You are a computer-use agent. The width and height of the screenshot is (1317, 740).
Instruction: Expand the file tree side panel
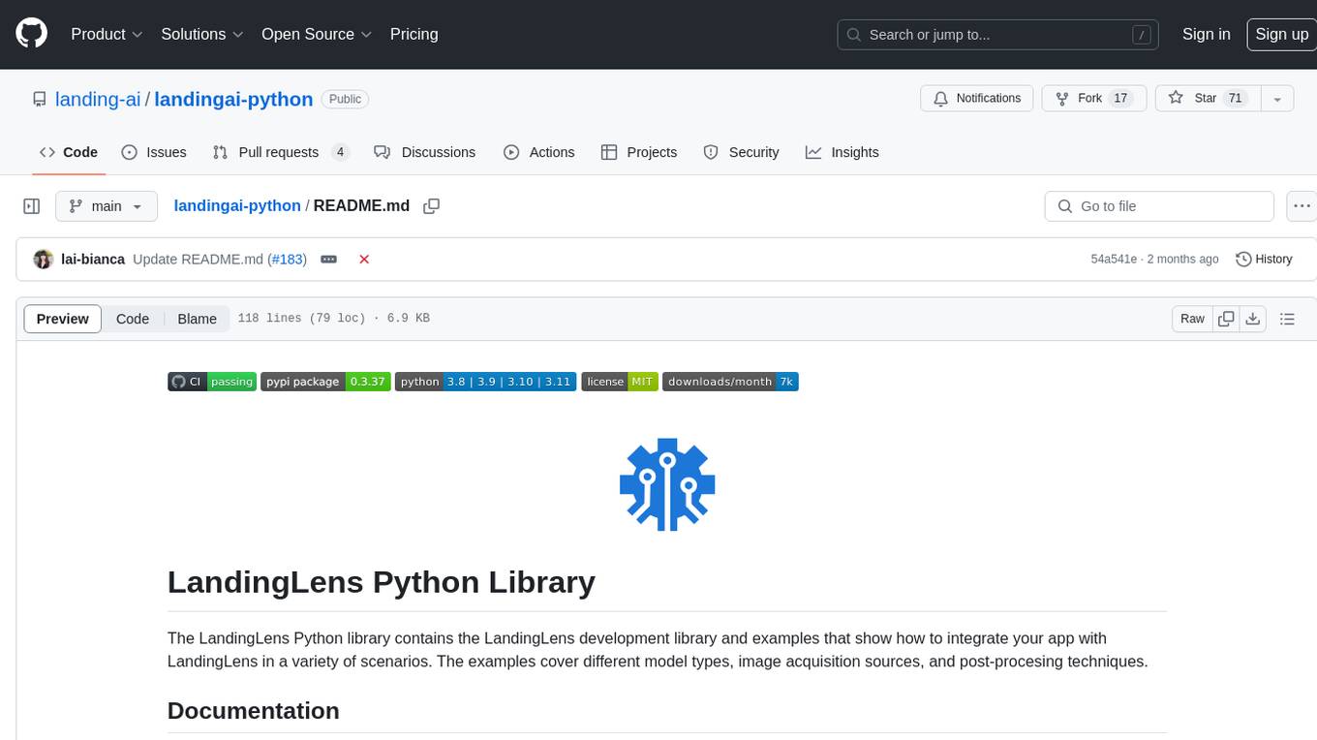(32, 206)
